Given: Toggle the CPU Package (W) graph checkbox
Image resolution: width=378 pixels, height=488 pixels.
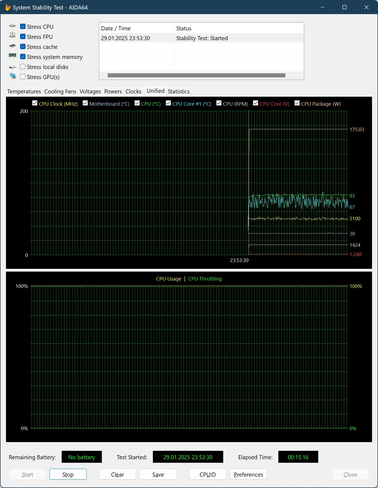Looking at the screenshot, I should 297,103.
